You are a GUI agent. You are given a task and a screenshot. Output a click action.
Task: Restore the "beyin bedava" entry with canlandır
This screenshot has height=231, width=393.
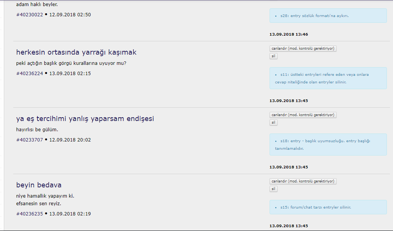(303, 181)
